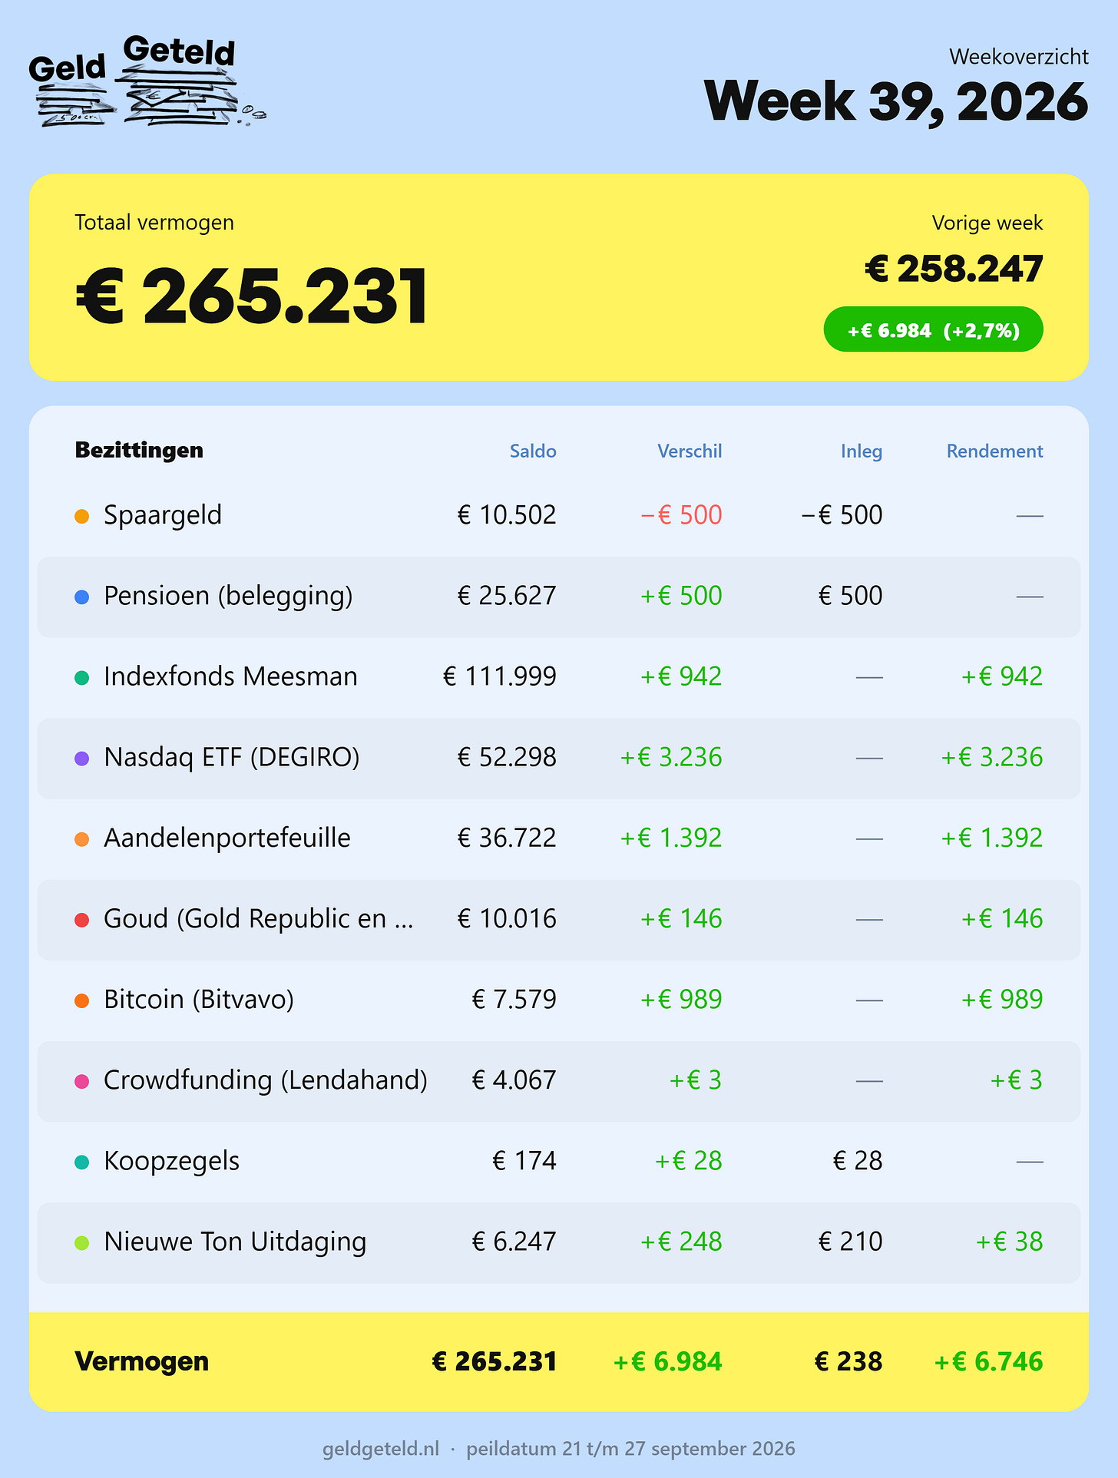Select the Aandelenportefeuille row label
The image size is (1118, 1478).
pyautogui.click(x=227, y=838)
